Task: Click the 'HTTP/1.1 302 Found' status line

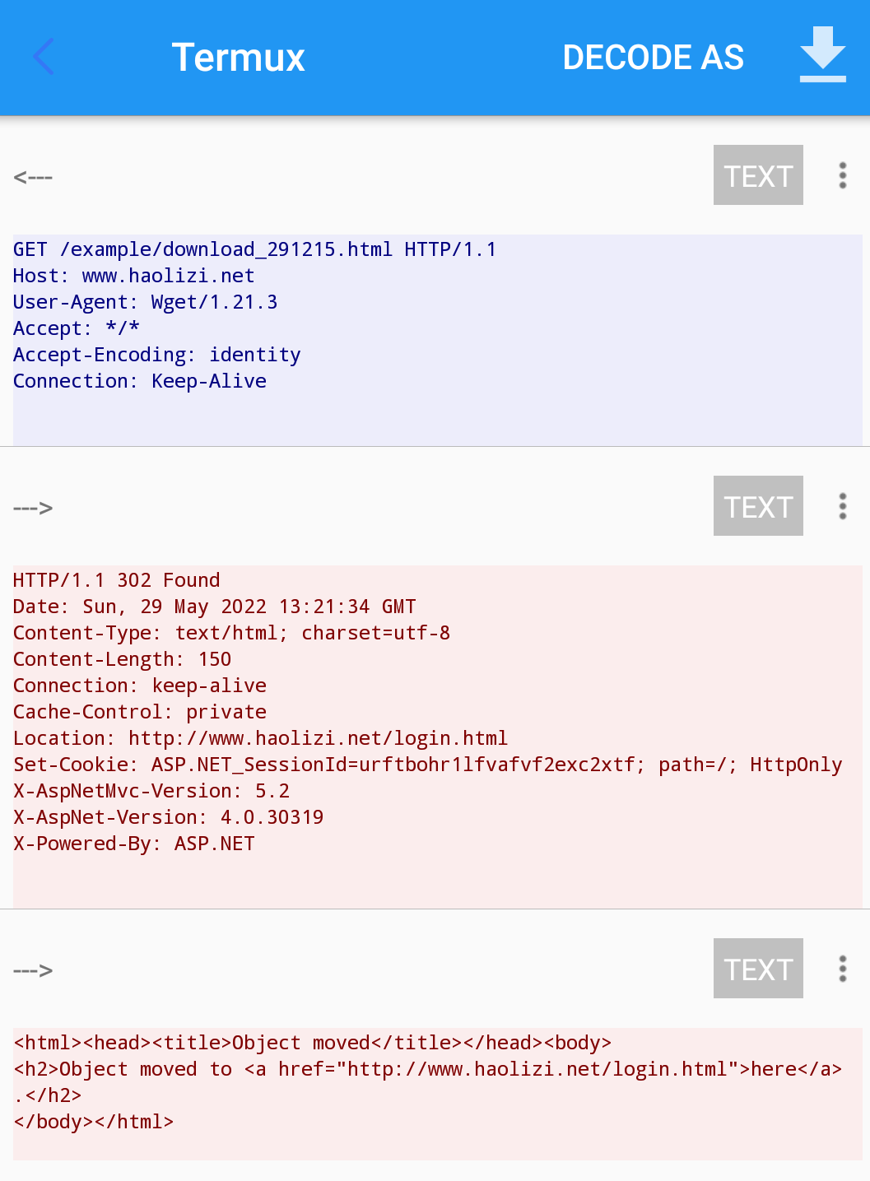Action: pyautogui.click(x=116, y=580)
